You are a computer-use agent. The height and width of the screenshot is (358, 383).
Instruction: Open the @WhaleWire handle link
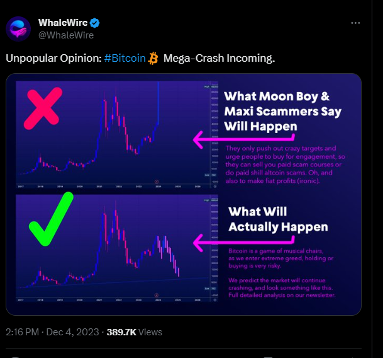[x=66, y=35]
